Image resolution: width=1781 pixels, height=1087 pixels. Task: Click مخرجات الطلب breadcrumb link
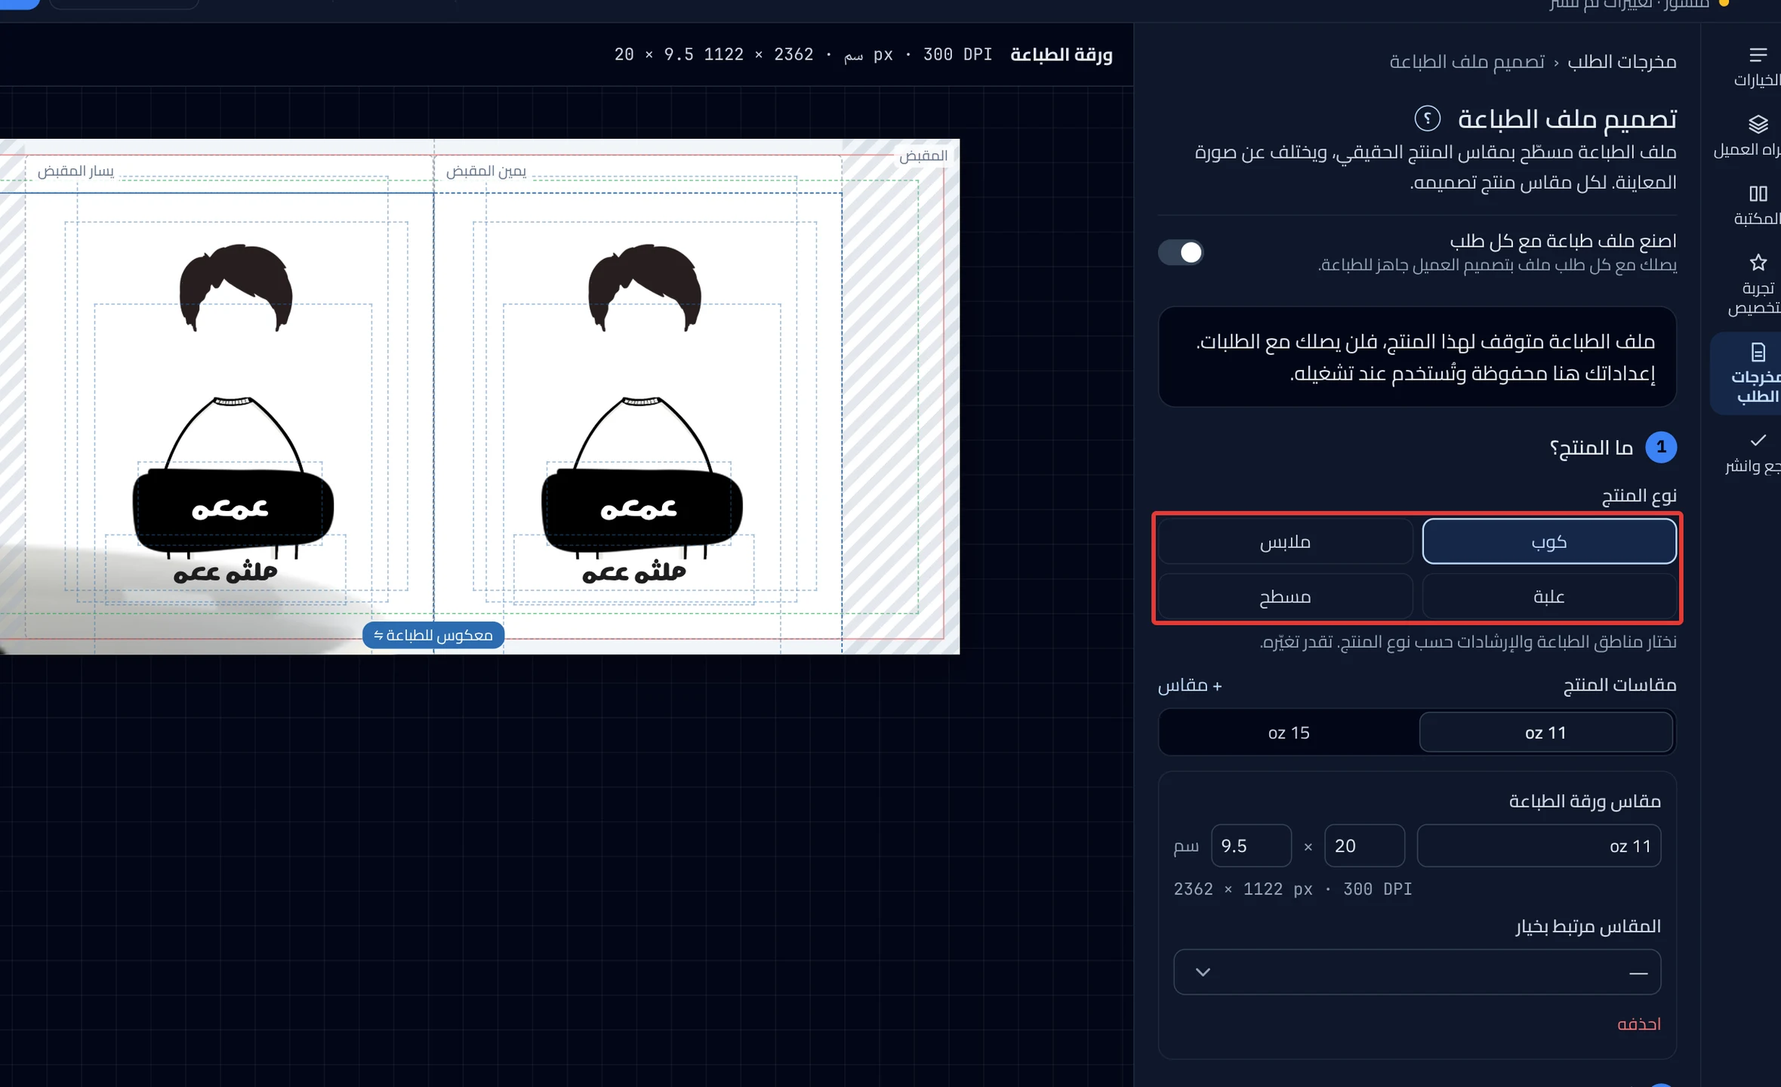(1622, 61)
